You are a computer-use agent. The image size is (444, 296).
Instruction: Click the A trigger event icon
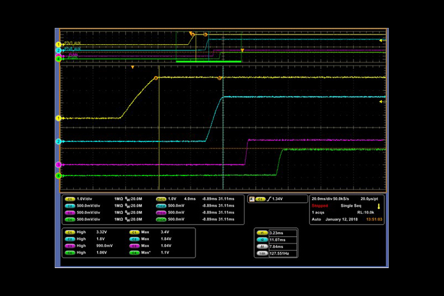[x=252, y=199]
